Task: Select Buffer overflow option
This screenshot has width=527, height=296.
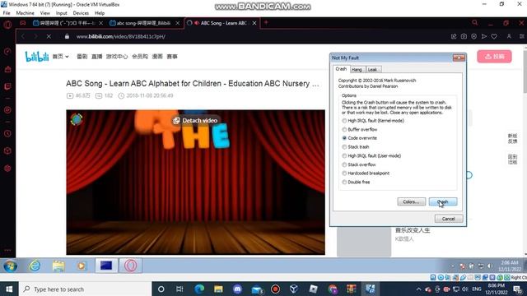Action: tap(360, 129)
